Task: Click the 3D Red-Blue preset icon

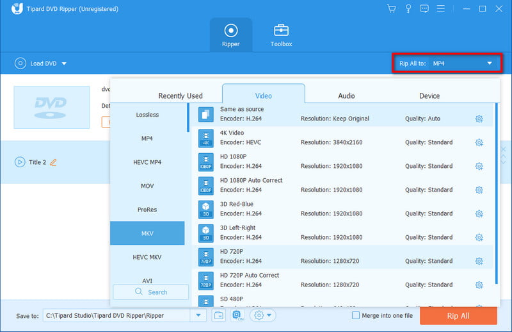Action: tap(205, 210)
